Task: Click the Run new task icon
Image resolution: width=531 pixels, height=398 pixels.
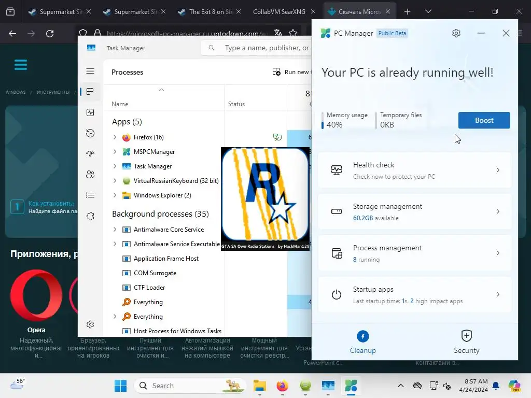Action: pyautogui.click(x=276, y=72)
